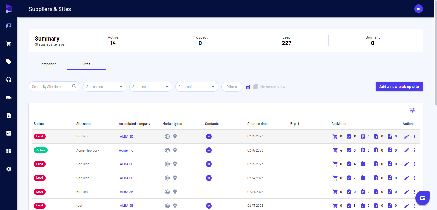Screen dimensions: 437x210
Task: Click the No saved view label
Action: [273, 87]
